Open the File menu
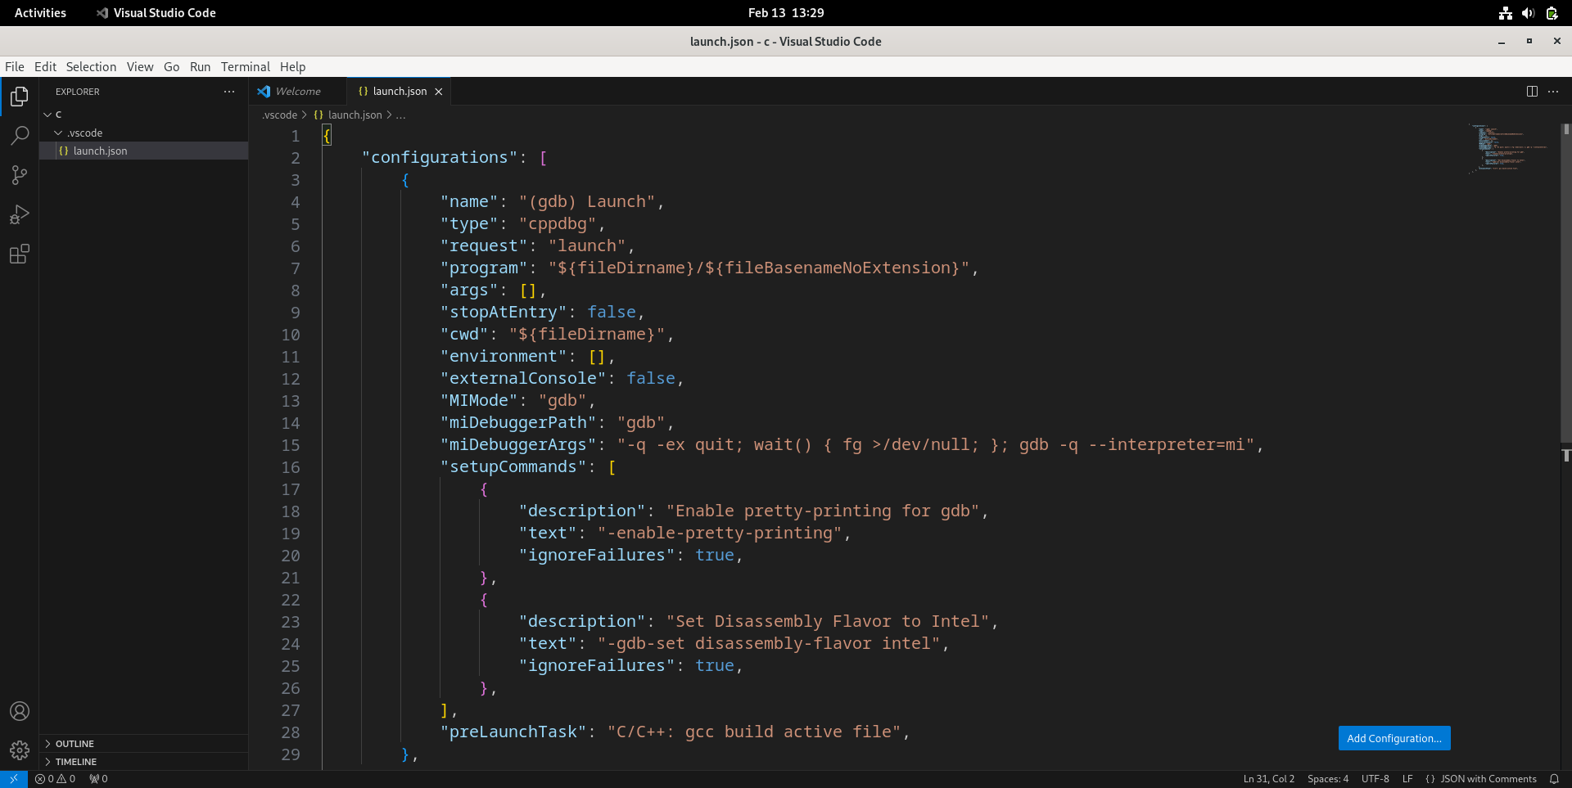This screenshot has height=788, width=1572. coord(15,67)
